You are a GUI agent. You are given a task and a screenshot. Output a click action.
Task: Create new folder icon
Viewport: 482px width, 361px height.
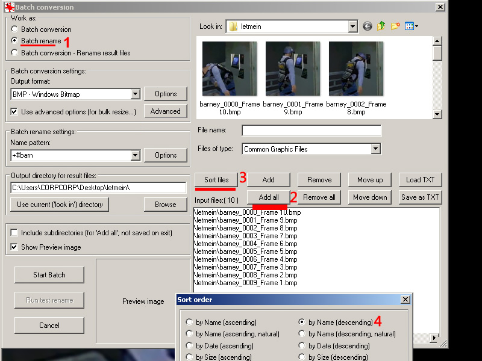(395, 26)
